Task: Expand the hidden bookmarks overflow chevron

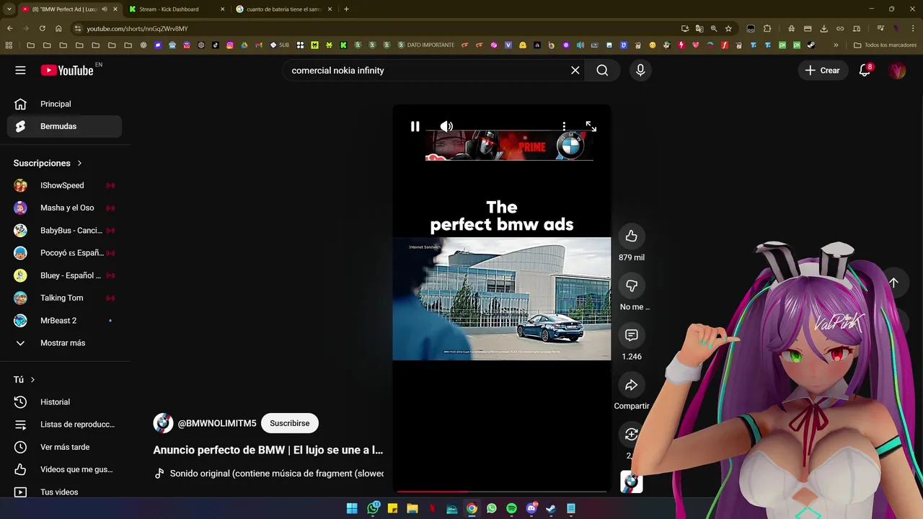Action: coord(836,45)
